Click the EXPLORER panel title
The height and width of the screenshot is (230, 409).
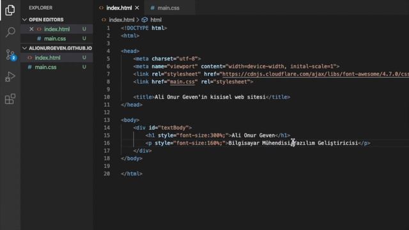pyautogui.click(x=41, y=8)
